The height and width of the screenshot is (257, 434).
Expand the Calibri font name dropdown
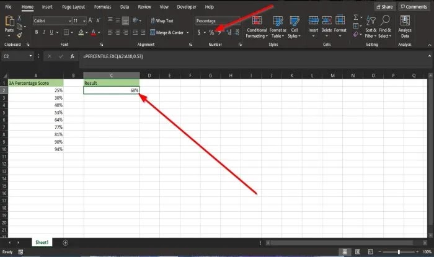pyautogui.click(x=69, y=21)
